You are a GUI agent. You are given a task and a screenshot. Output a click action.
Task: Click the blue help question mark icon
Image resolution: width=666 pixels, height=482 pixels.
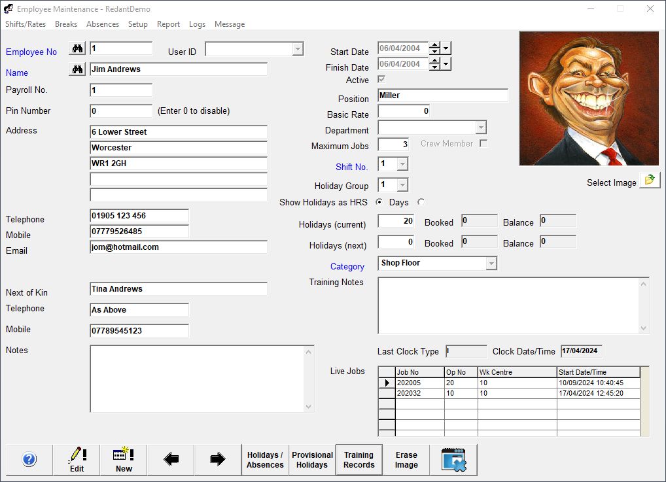pos(29,460)
